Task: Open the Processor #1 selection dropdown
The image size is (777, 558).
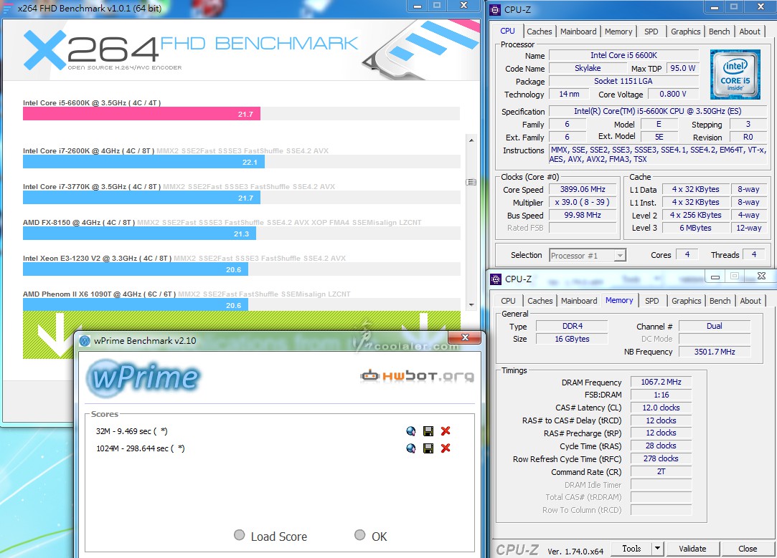Action: [x=588, y=255]
